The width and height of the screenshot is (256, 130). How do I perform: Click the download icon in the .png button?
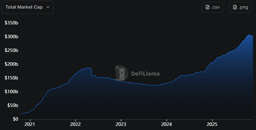coord(235,7)
